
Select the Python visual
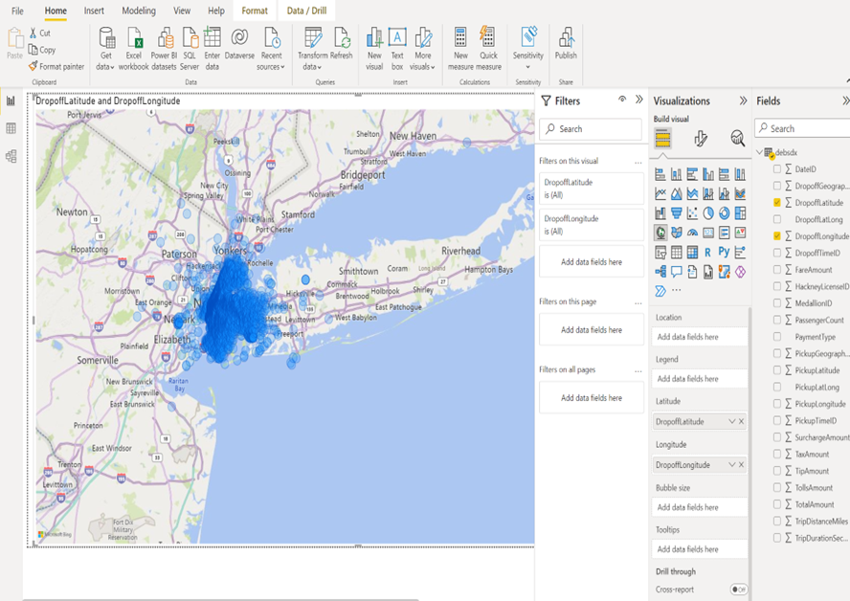(x=725, y=252)
